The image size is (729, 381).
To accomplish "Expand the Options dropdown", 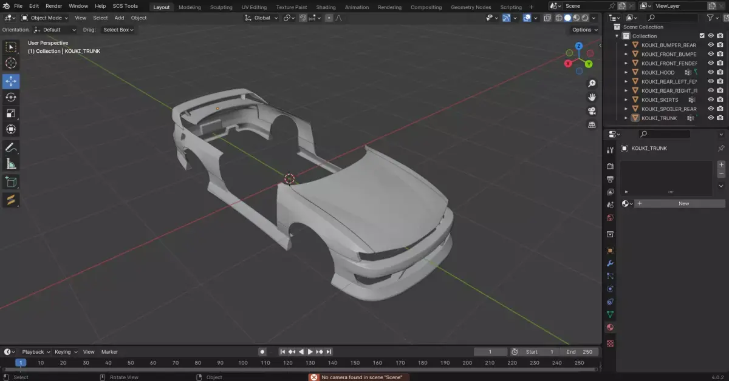I will pos(584,29).
